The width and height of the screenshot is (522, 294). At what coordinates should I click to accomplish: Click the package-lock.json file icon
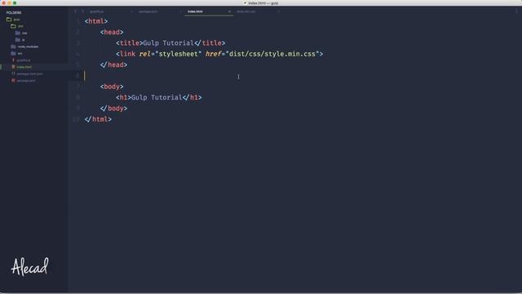(x=13, y=73)
